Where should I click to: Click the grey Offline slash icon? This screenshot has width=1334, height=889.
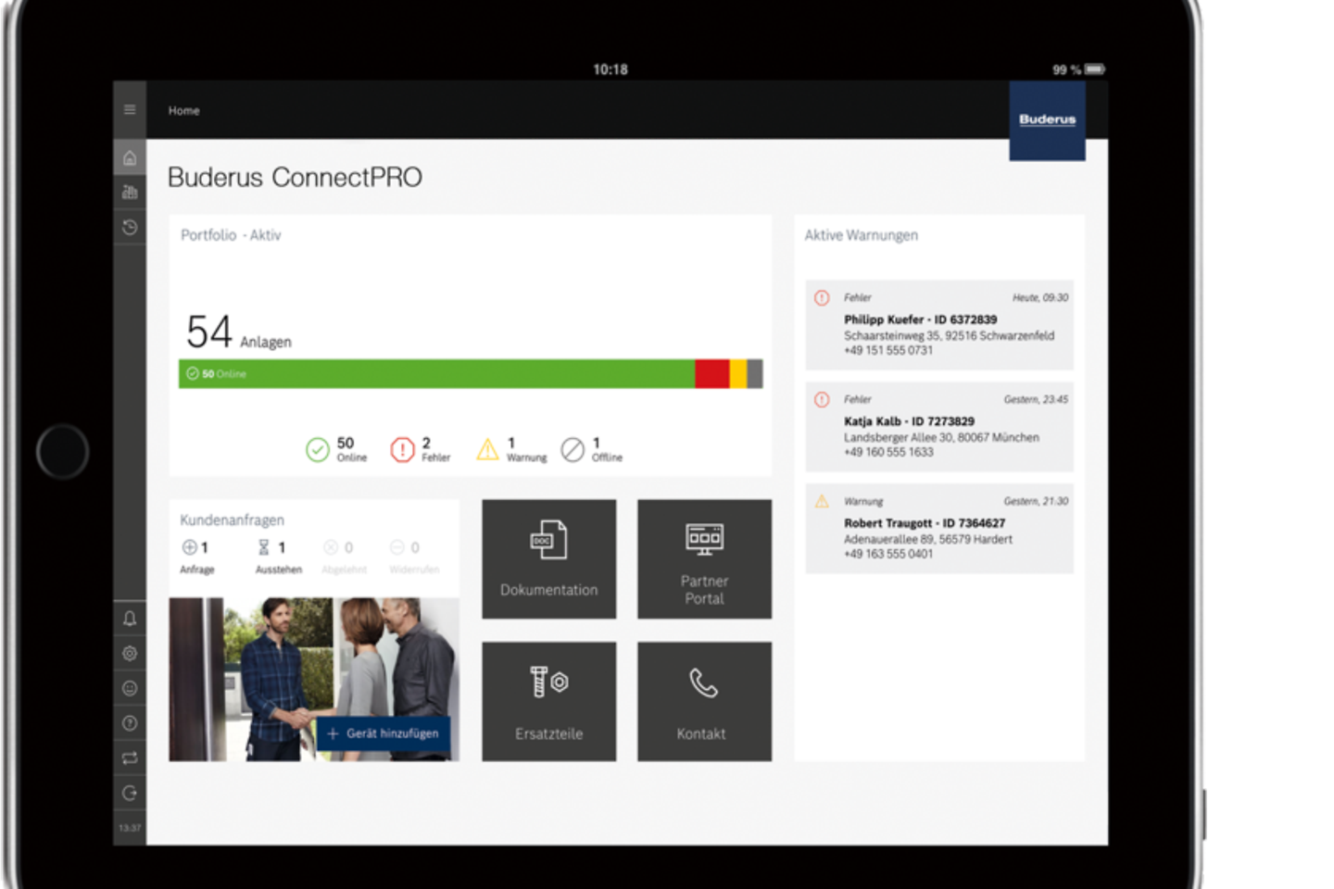(573, 450)
